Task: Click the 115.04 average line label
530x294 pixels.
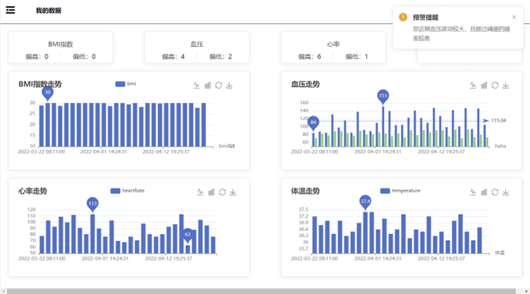Action: pyautogui.click(x=498, y=120)
